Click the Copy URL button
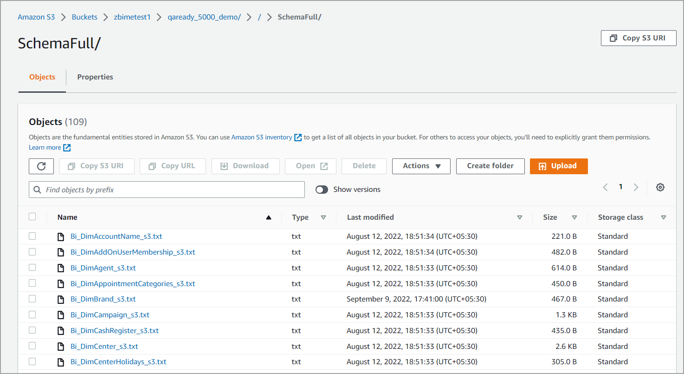Viewport: 684px width, 374px height. tap(173, 166)
